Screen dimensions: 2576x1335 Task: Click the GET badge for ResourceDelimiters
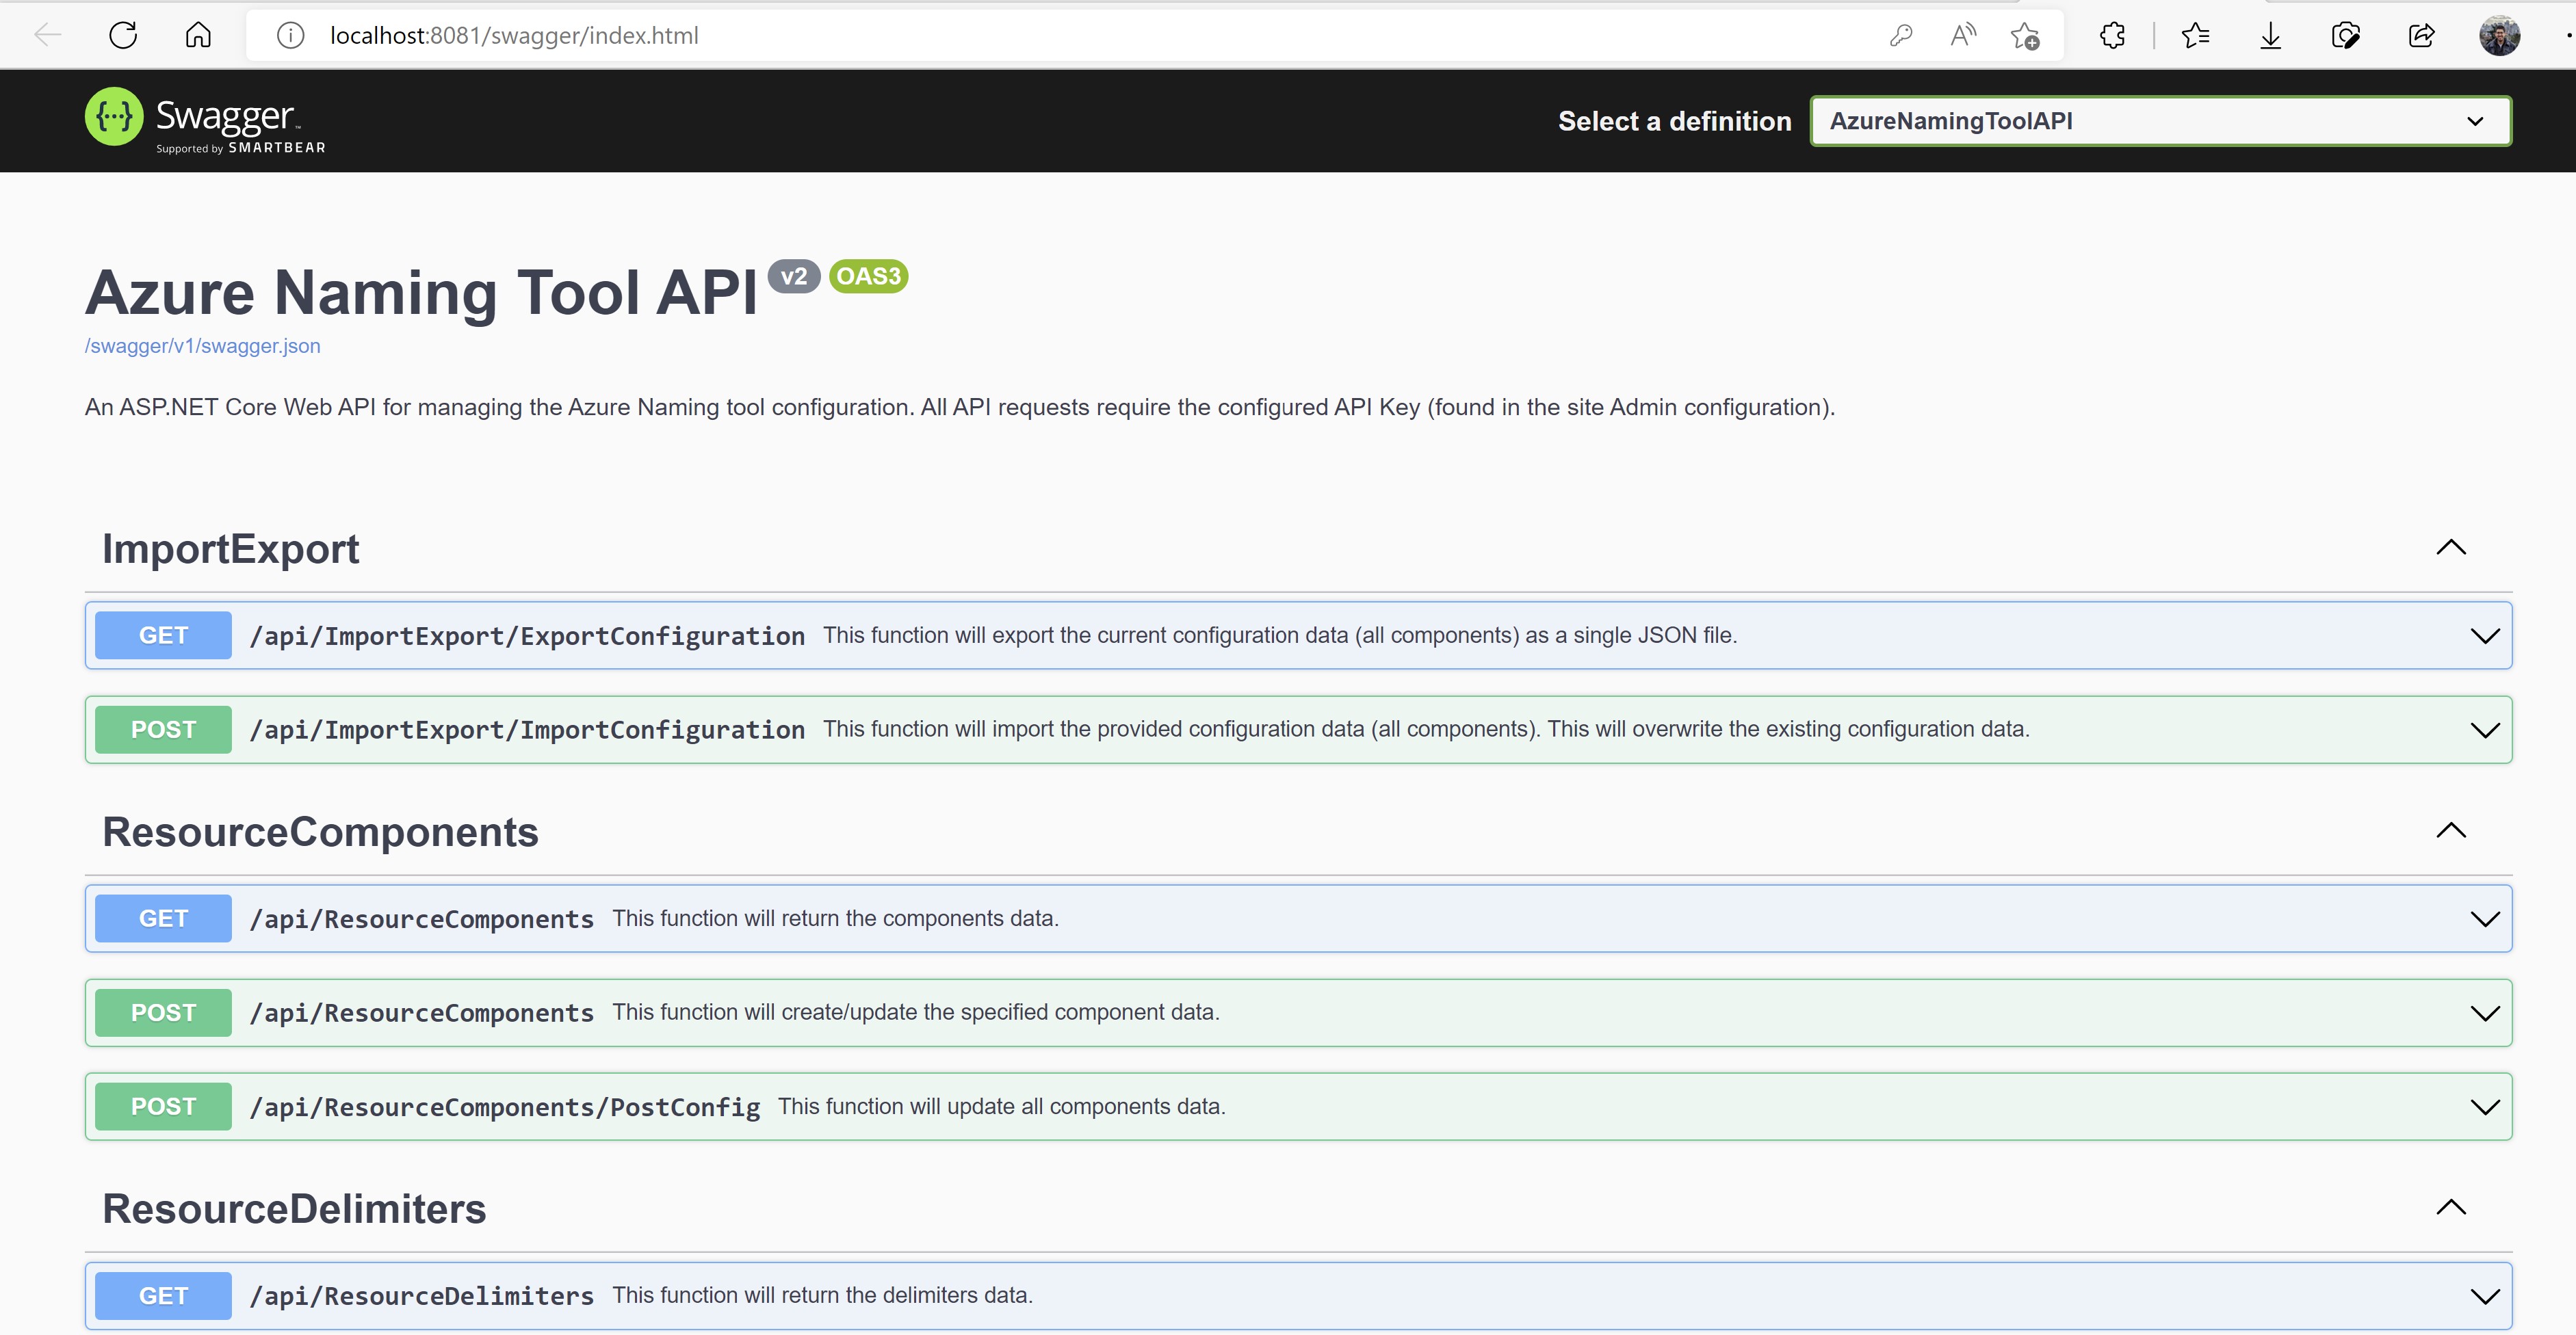163,1295
